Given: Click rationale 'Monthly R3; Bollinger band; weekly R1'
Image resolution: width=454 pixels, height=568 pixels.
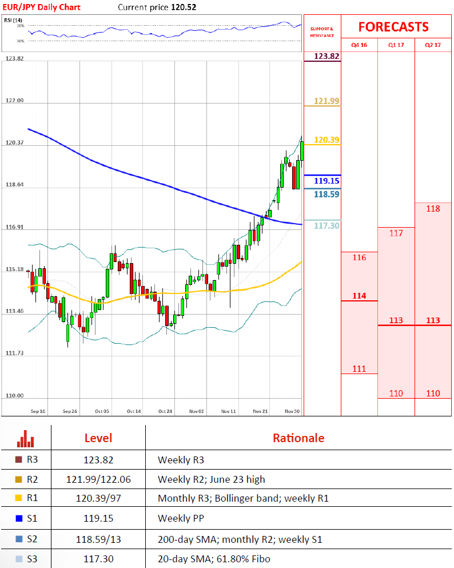Looking at the screenshot, I should [x=243, y=498].
